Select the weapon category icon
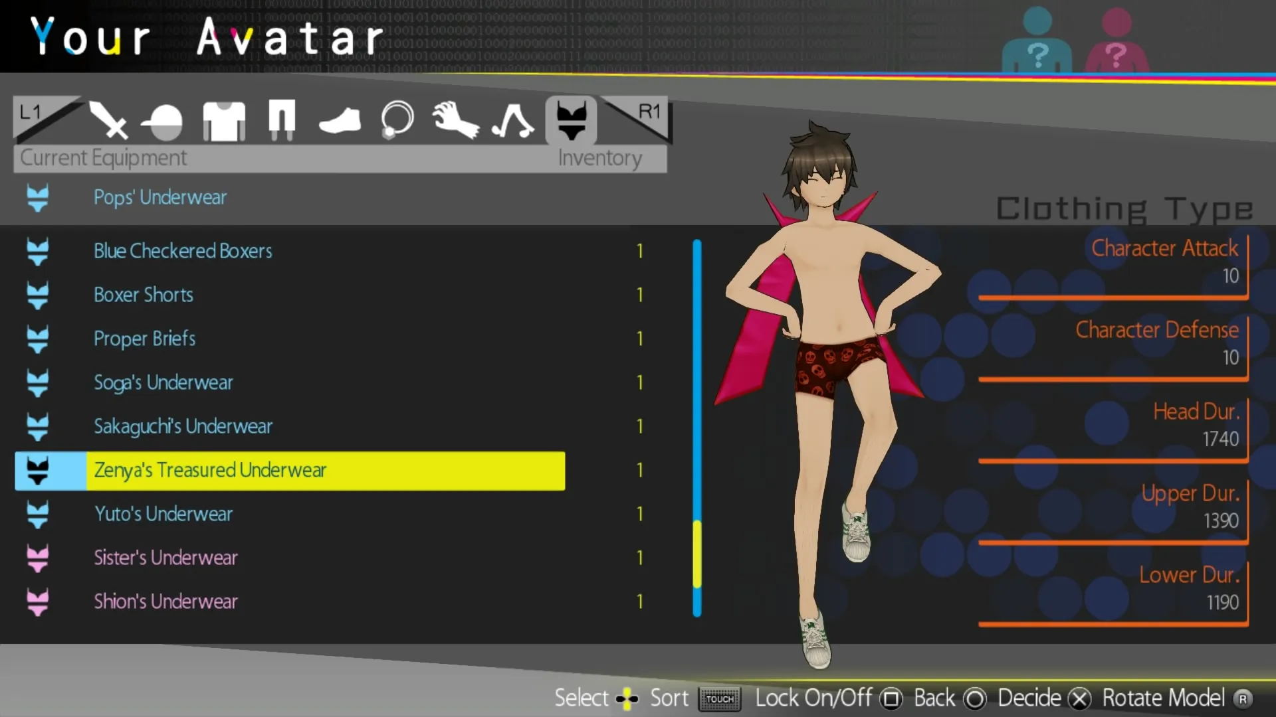The height and width of the screenshot is (717, 1276). pos(108,121)
